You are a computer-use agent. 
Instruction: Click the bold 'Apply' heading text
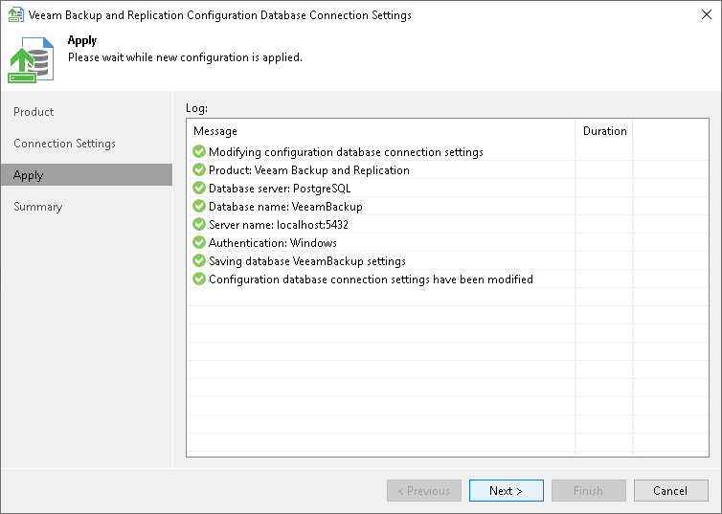[82, 40]
